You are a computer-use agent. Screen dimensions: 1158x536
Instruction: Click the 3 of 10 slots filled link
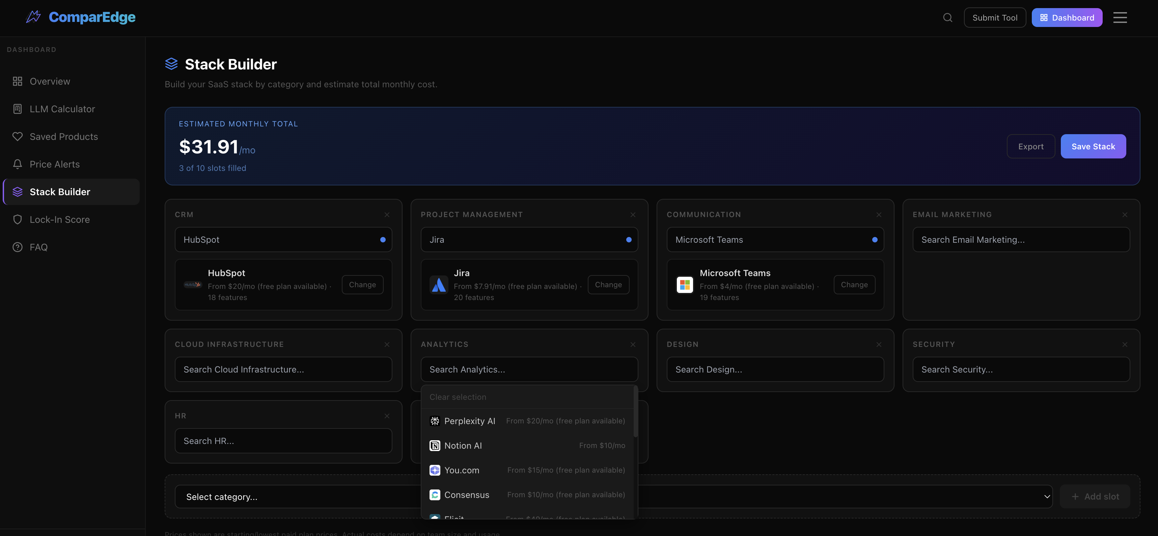[212, 168]
